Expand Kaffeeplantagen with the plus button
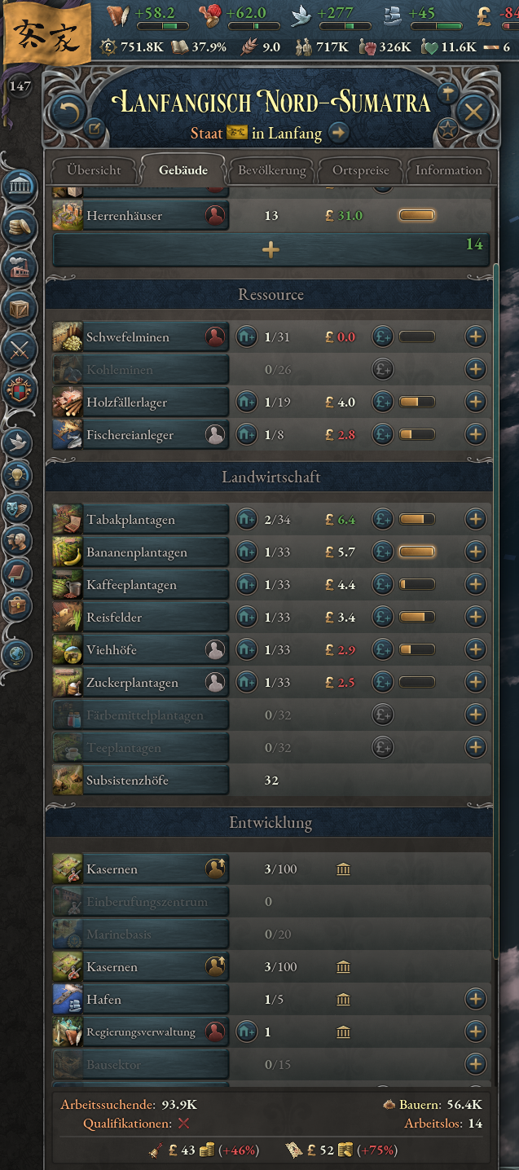The width and height of the screenshot is (519, 1170). point(476,584)
